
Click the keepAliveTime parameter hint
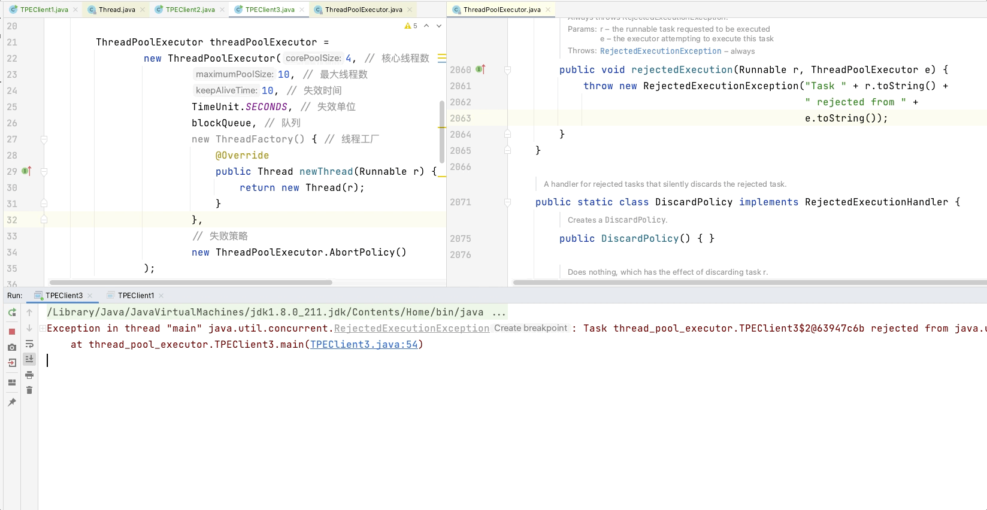(x=226, y=90)
